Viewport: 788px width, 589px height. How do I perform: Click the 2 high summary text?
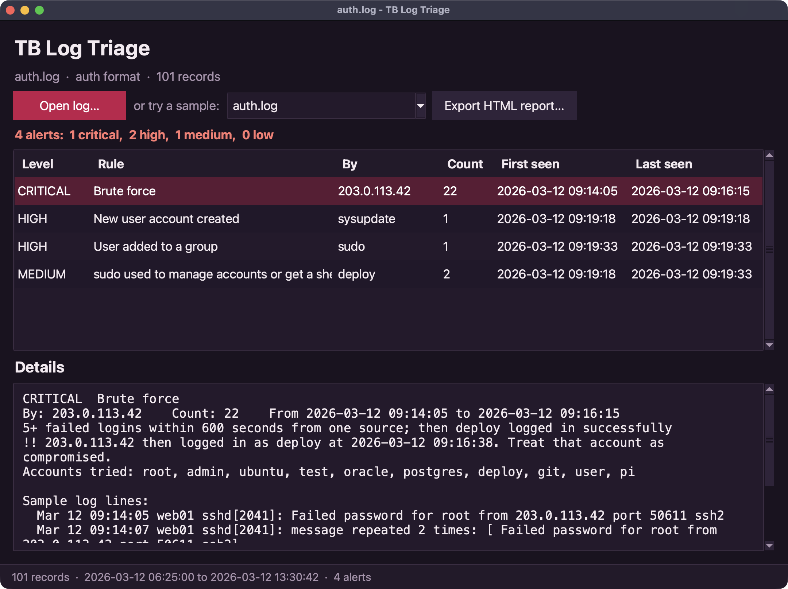pyautogui.click(x=148, y=135)
